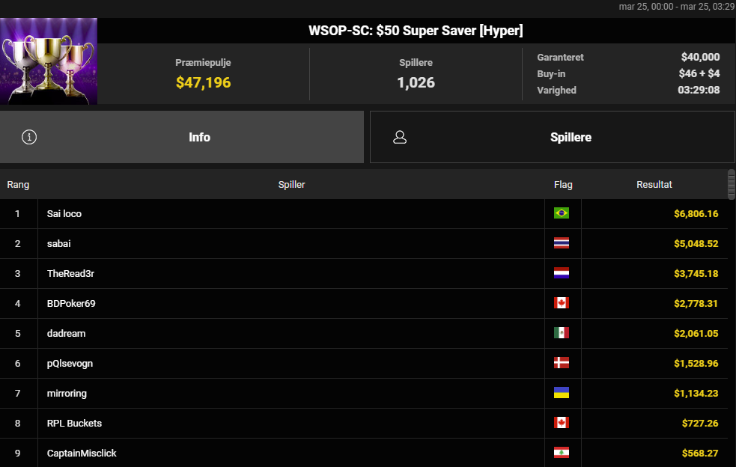Click the info circle icon
736x467 pixels.
point(30,138)
